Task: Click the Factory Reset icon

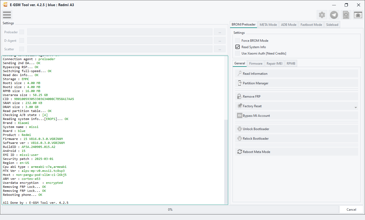Action: coord(239,106)
